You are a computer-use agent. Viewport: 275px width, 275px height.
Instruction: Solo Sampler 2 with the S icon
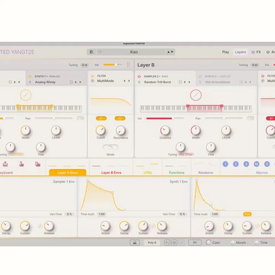click(x=139, y=82)
